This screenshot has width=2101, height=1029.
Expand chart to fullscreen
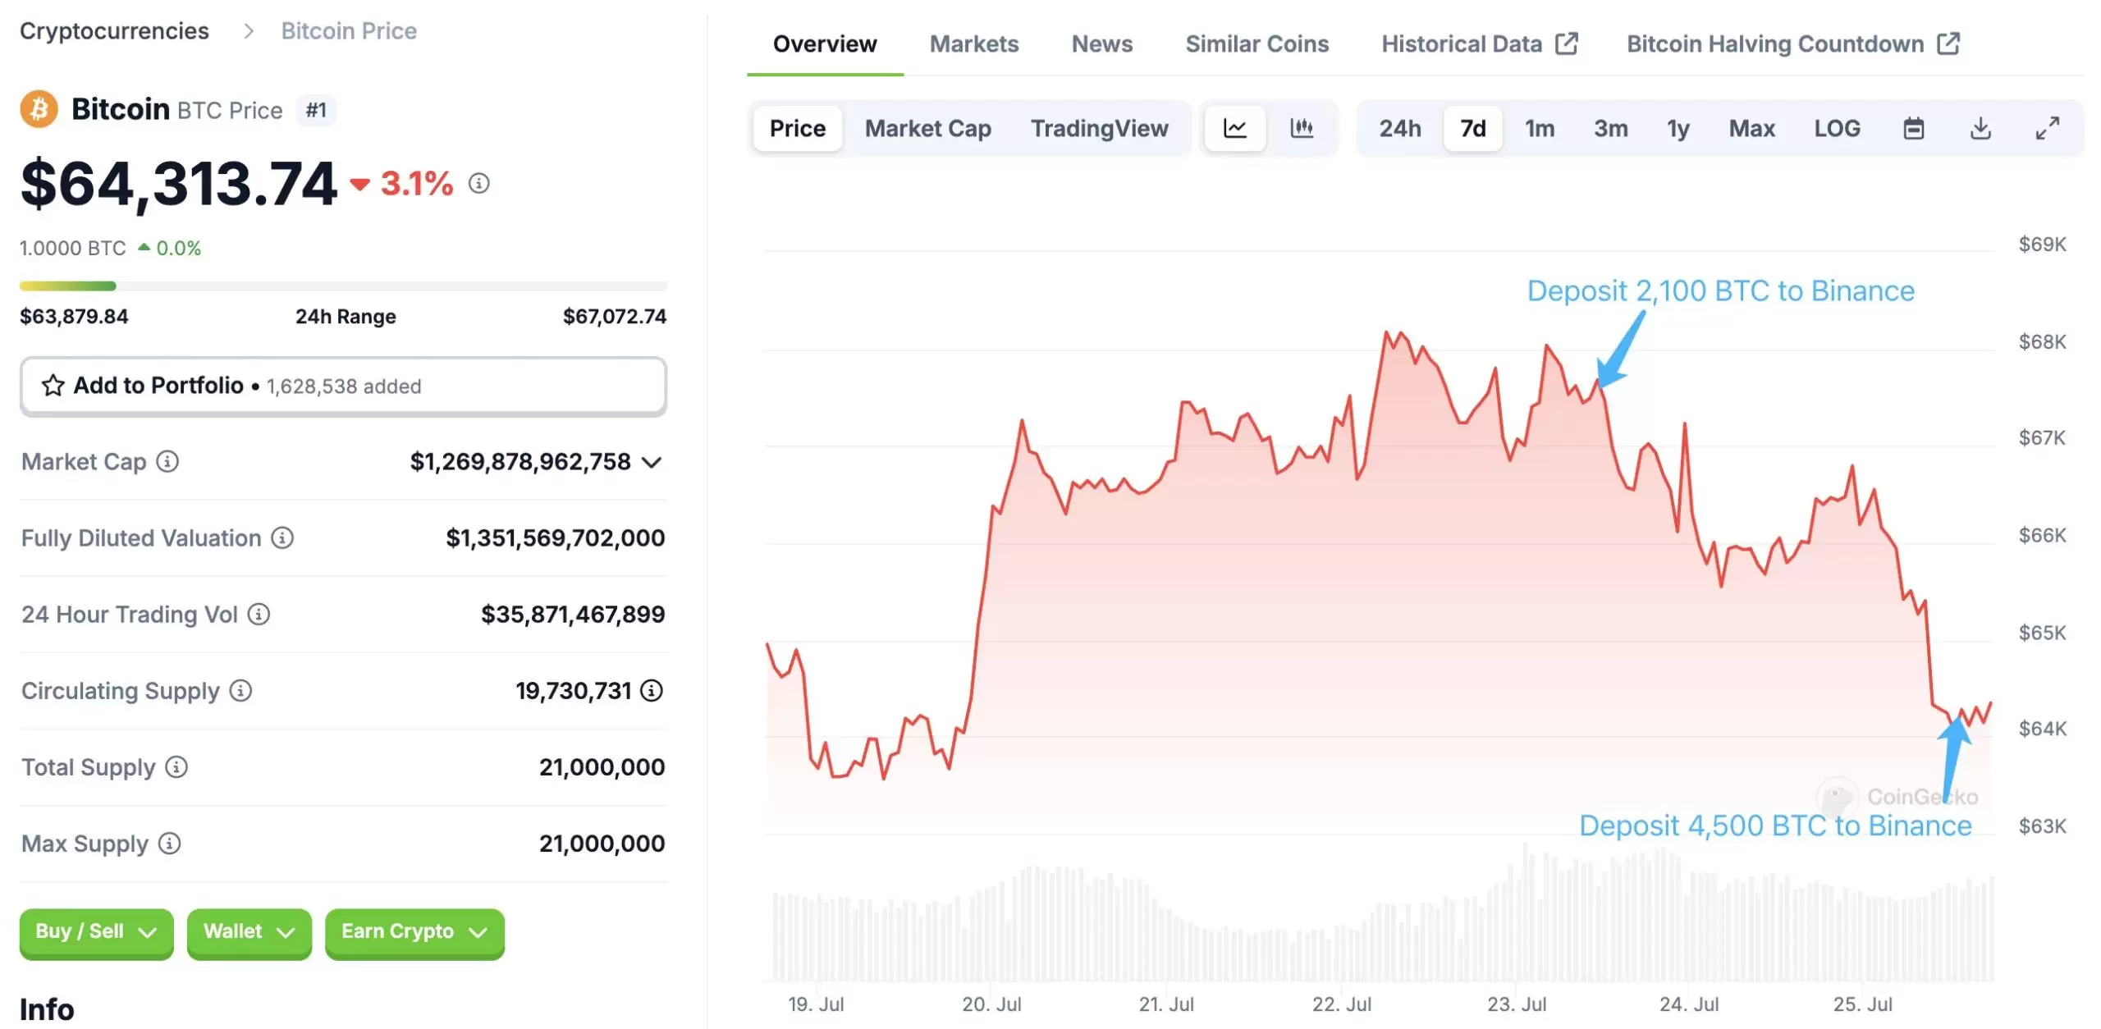pos(2047,129)
